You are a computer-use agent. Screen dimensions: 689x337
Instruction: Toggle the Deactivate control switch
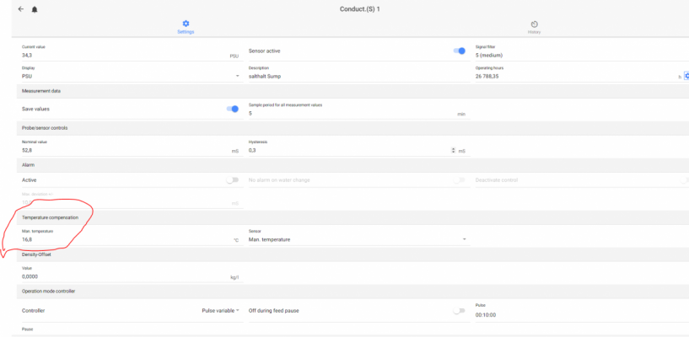click(x=684, y=180)
